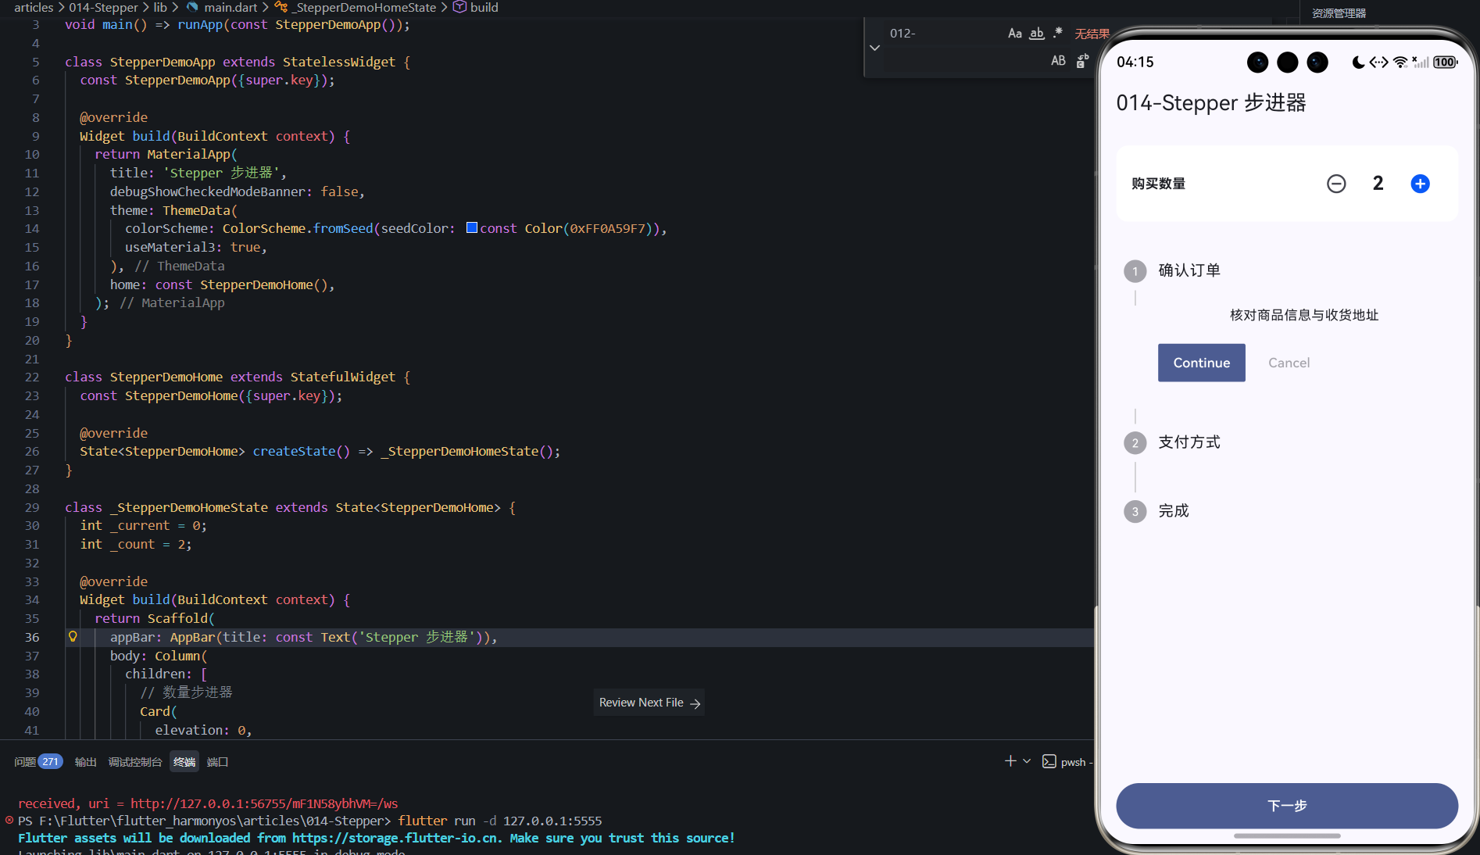
Task: Click 支付方式 step title
Action: click(x=1189, y=442)
